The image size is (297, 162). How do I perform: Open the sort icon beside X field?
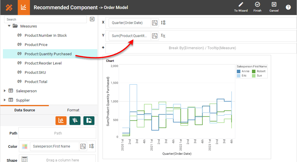pyautogui.click(x=163, y=23)
